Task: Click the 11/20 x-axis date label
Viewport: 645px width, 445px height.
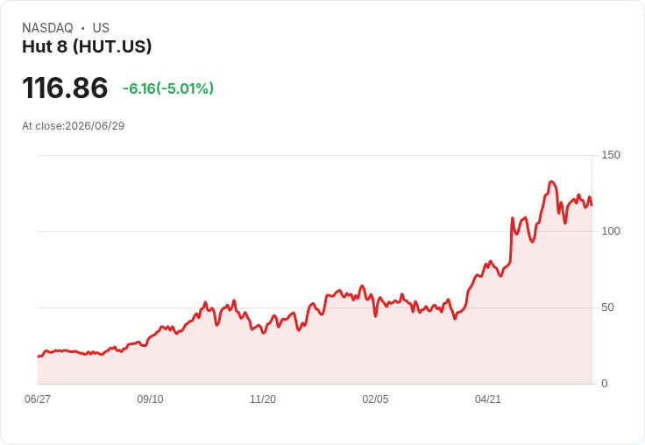Action: pyautogui.click(x=263, y=399)
